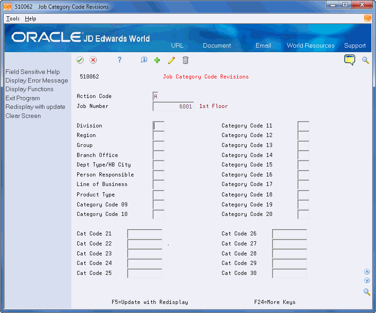376x313 pixels.
Task: Click the trash can Delete icon
Action: point(185,60)
